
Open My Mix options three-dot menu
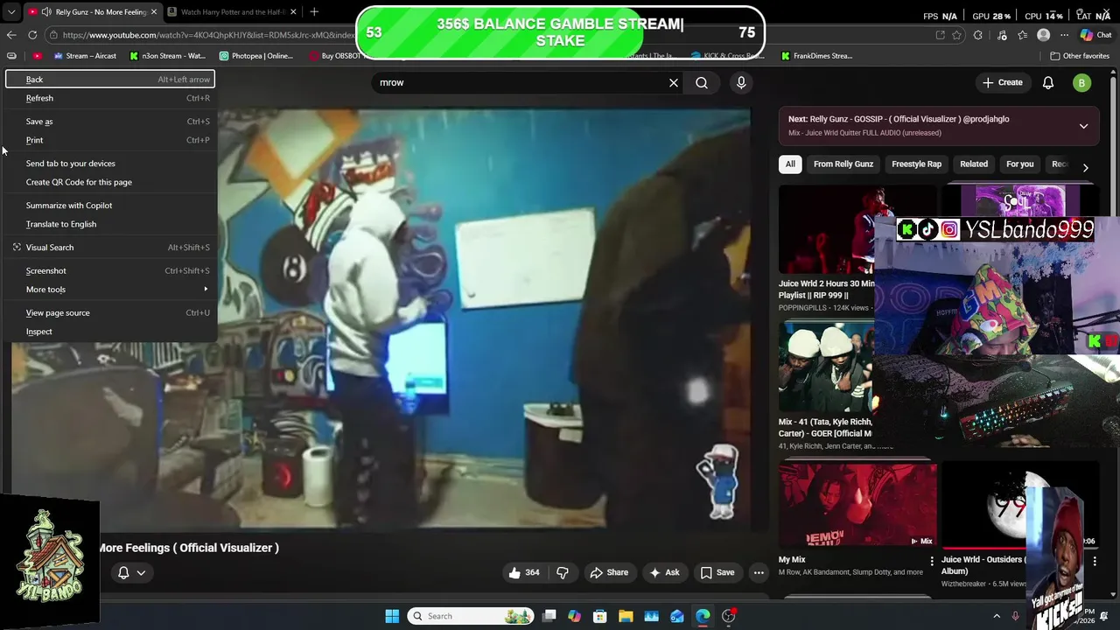(932, 561)
